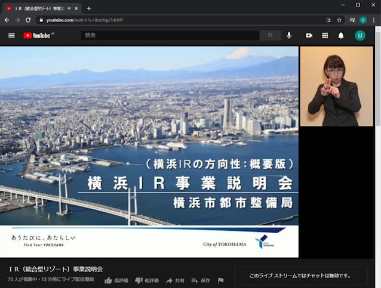
Task: Open the create video camera icon
Action: 309,36
